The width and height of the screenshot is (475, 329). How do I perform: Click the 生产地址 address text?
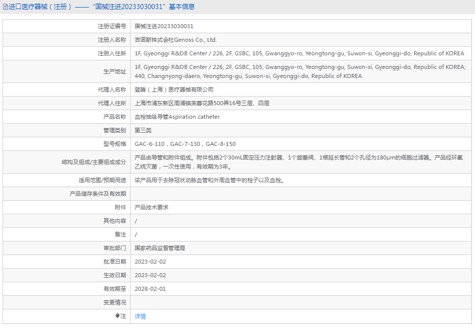[300, 71]
